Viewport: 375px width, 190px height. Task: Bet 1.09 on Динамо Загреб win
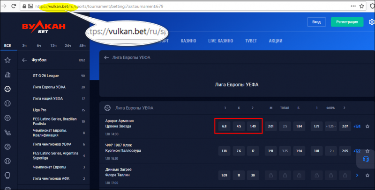224,176
